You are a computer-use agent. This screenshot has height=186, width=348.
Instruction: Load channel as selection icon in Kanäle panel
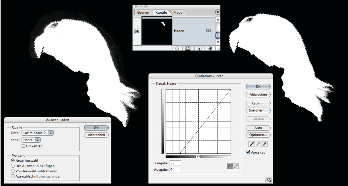coord(177,48)
